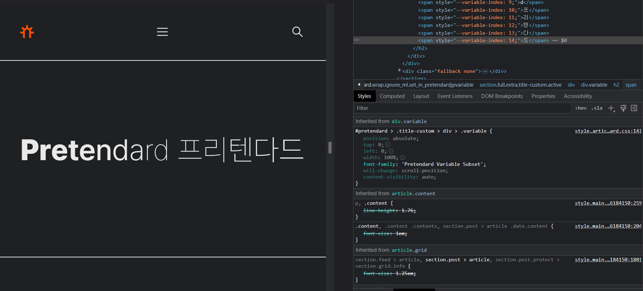Switch to the Styles tab
The image size is (643, 291).
(x=364, y=96)
